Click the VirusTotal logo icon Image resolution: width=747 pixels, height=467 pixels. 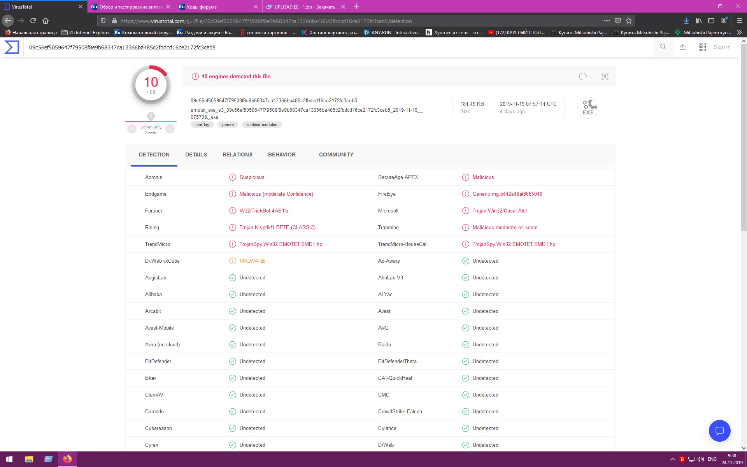point(12,47)
